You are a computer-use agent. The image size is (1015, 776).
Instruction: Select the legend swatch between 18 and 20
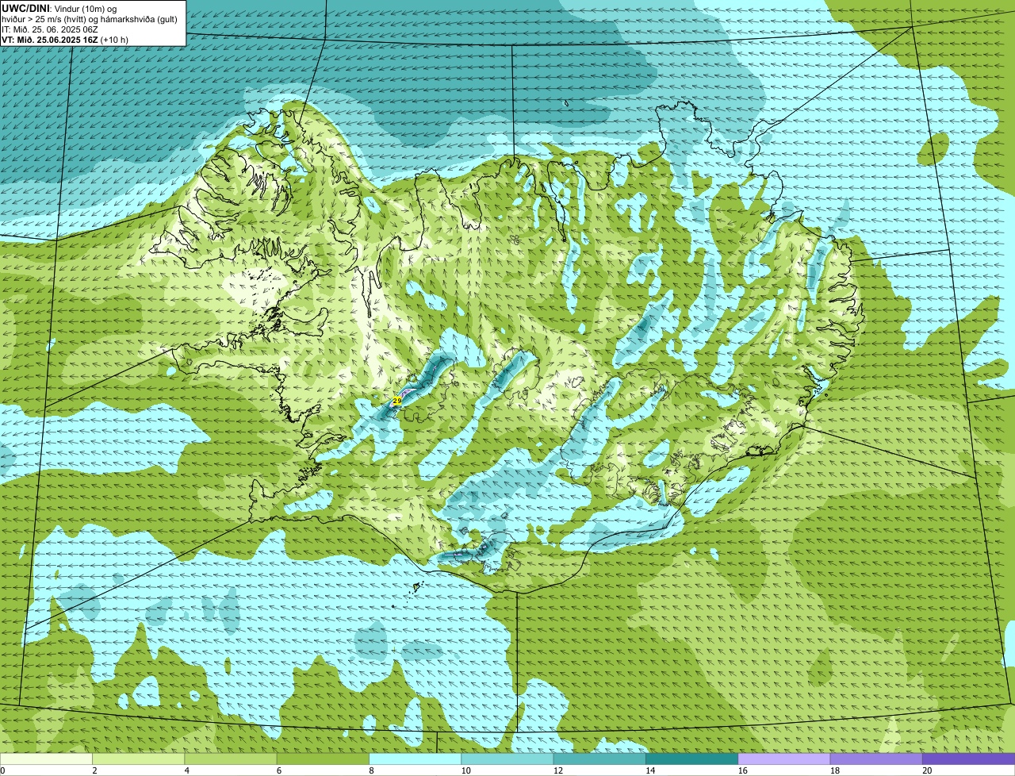point(876,759)
